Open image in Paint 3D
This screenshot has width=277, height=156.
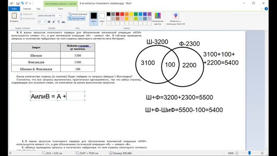pos(175,19)
